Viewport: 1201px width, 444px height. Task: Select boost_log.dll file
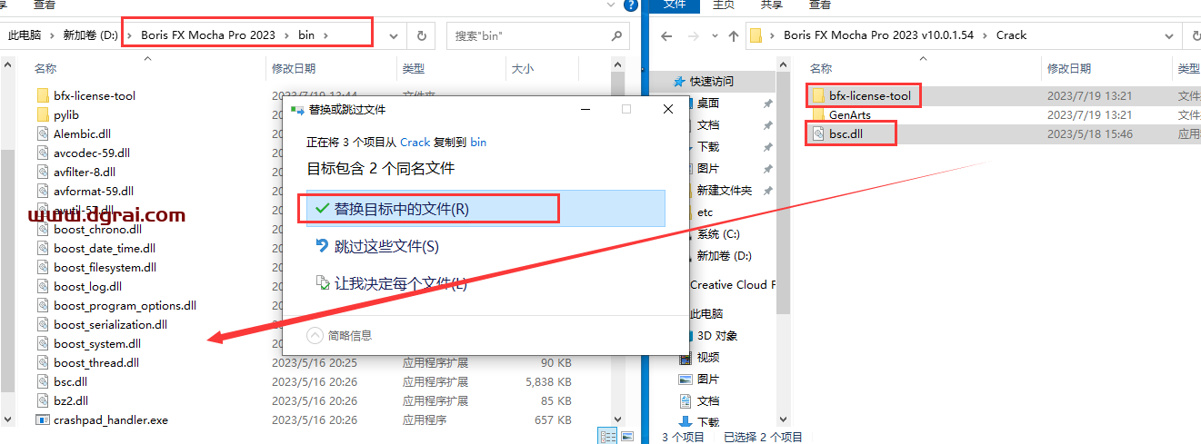tap(87, 286)
